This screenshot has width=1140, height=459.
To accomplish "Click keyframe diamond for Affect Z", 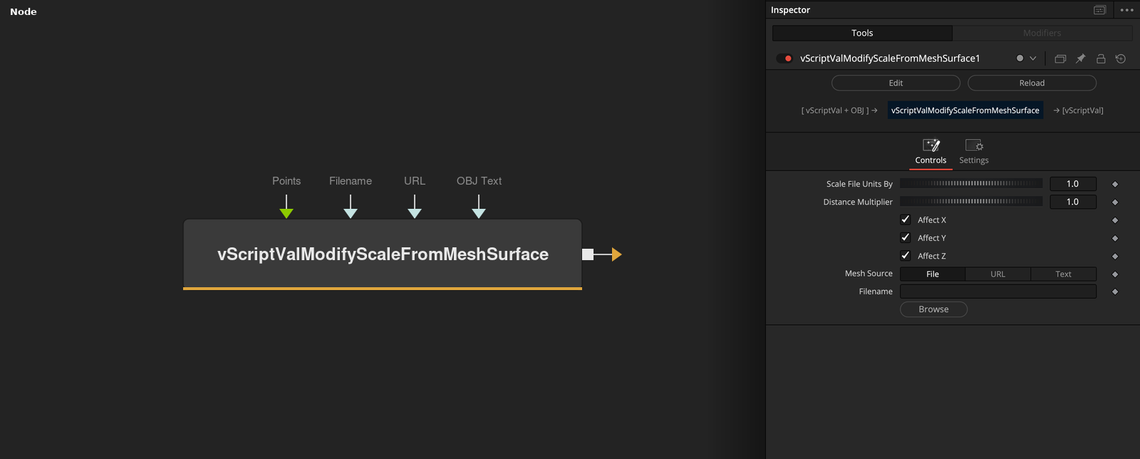I will pyautogui.click(x=1115, y=256).
